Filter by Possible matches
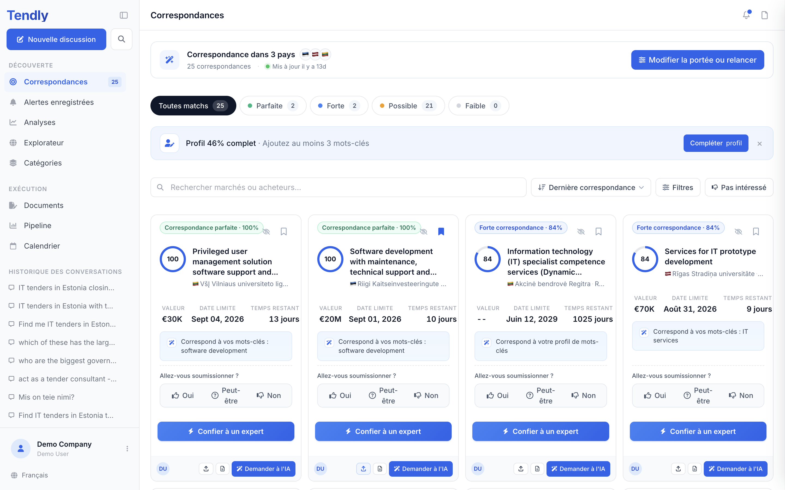The image size is (785, 490). point(408,106)
